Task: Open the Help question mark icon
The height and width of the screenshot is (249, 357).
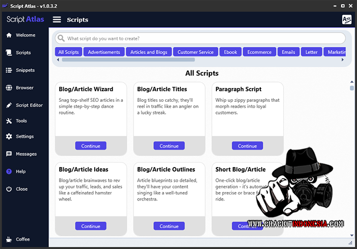Action: tap(9, 172)
